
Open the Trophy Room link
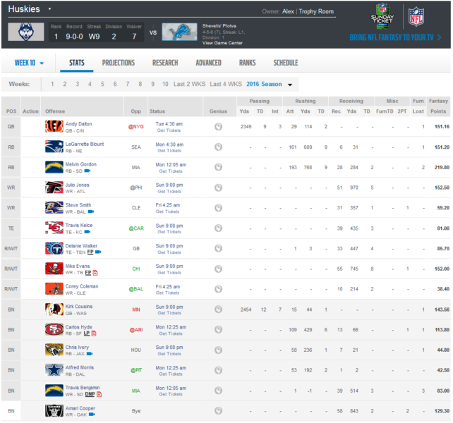point(316,11)
